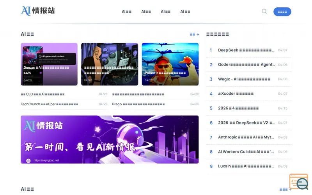Open the DeepSeek ranking entry numbered 1

pos(249,50)
